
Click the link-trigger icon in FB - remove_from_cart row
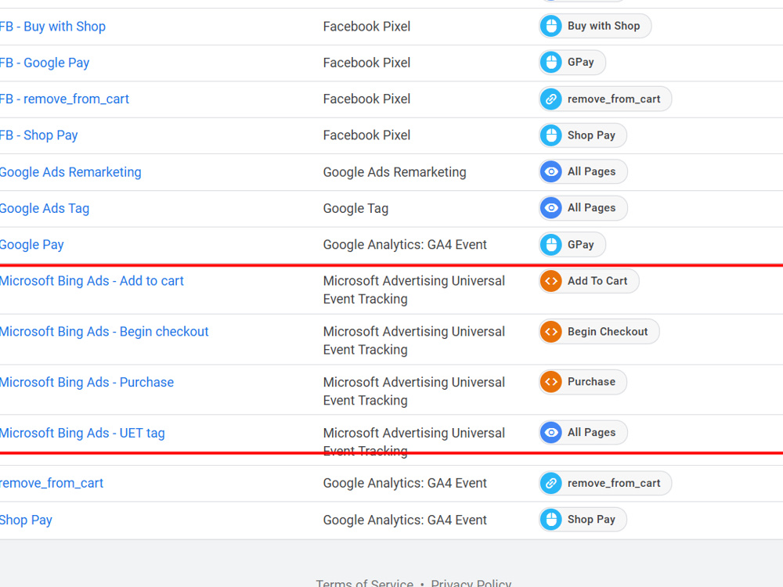click(x=551, y=99)
